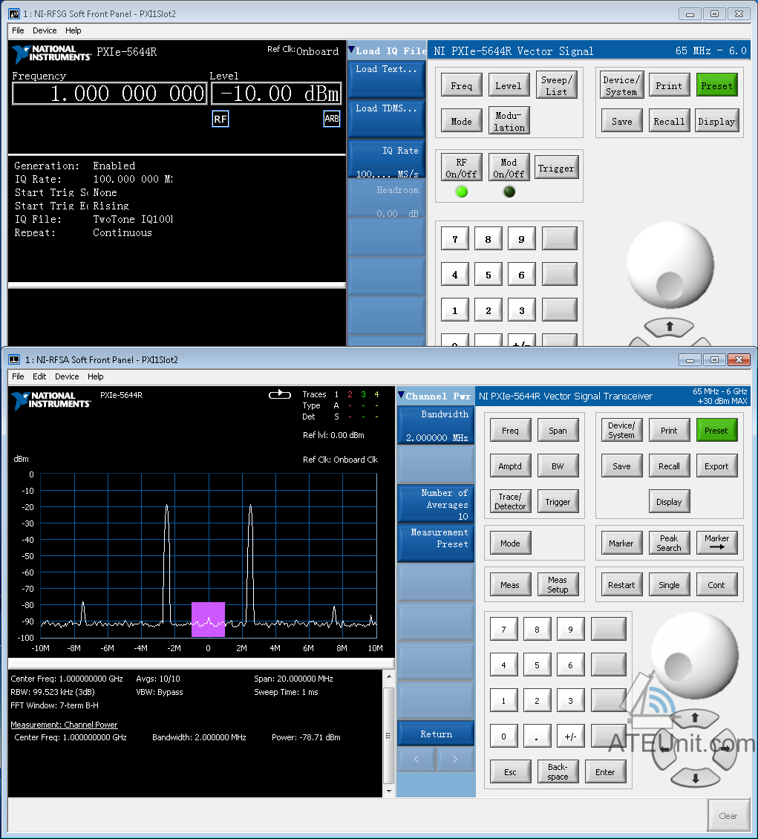
Task: Select the Cont acquisition button
Action: coord(716,585)
